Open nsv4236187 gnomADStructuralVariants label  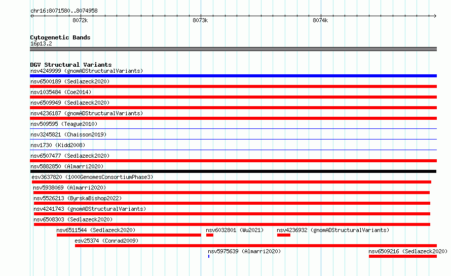pyautogui.click(x=87, y=113)
